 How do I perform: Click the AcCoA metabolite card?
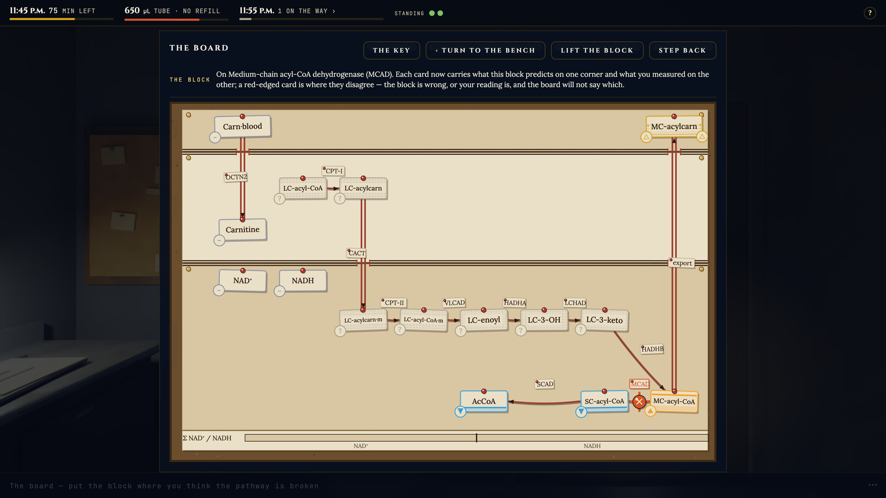pyautogui.click(x=484, y=401)
